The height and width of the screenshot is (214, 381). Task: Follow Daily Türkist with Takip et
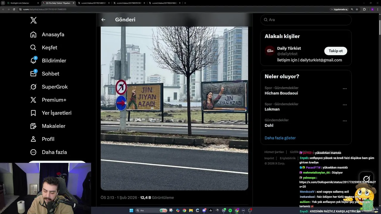tap(335, 51)
